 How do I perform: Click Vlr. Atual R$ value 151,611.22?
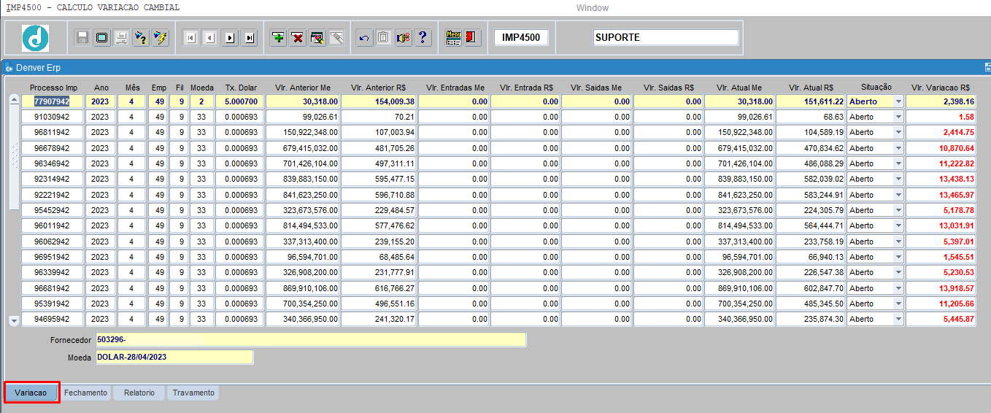811,101
